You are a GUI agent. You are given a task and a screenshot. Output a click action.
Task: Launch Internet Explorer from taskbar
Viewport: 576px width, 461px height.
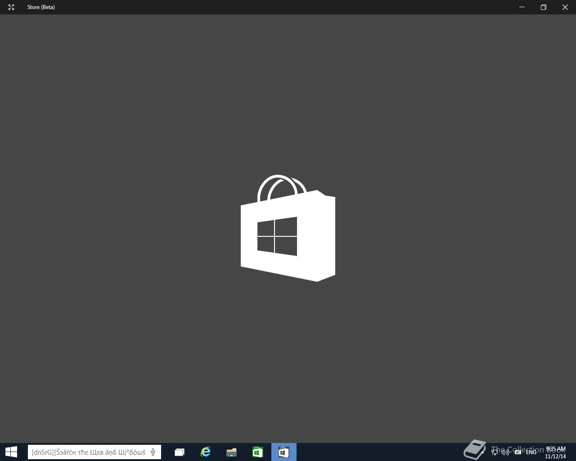click(x=205, y=452)
